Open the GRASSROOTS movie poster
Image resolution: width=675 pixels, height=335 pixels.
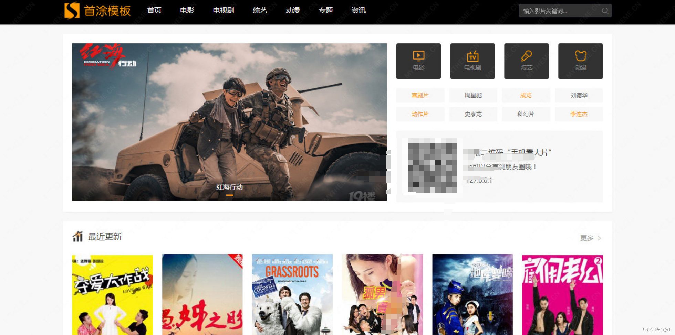tap(292, 294)
